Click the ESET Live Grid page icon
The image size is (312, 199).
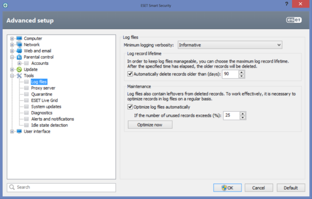tap(26, 100)
